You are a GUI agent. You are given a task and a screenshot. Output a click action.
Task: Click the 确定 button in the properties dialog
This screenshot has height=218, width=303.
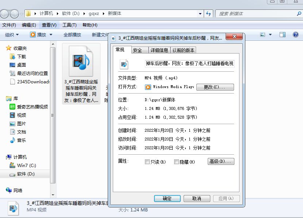(x=168, y=198)
